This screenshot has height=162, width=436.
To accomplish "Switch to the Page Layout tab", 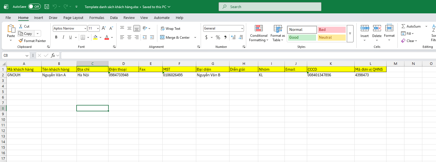I will click(73, 18).
